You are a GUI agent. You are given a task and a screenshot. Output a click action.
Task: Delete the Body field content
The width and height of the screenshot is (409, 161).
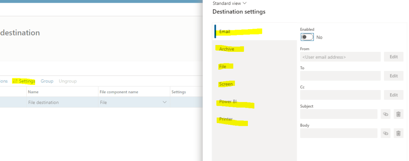click(398, 133)
